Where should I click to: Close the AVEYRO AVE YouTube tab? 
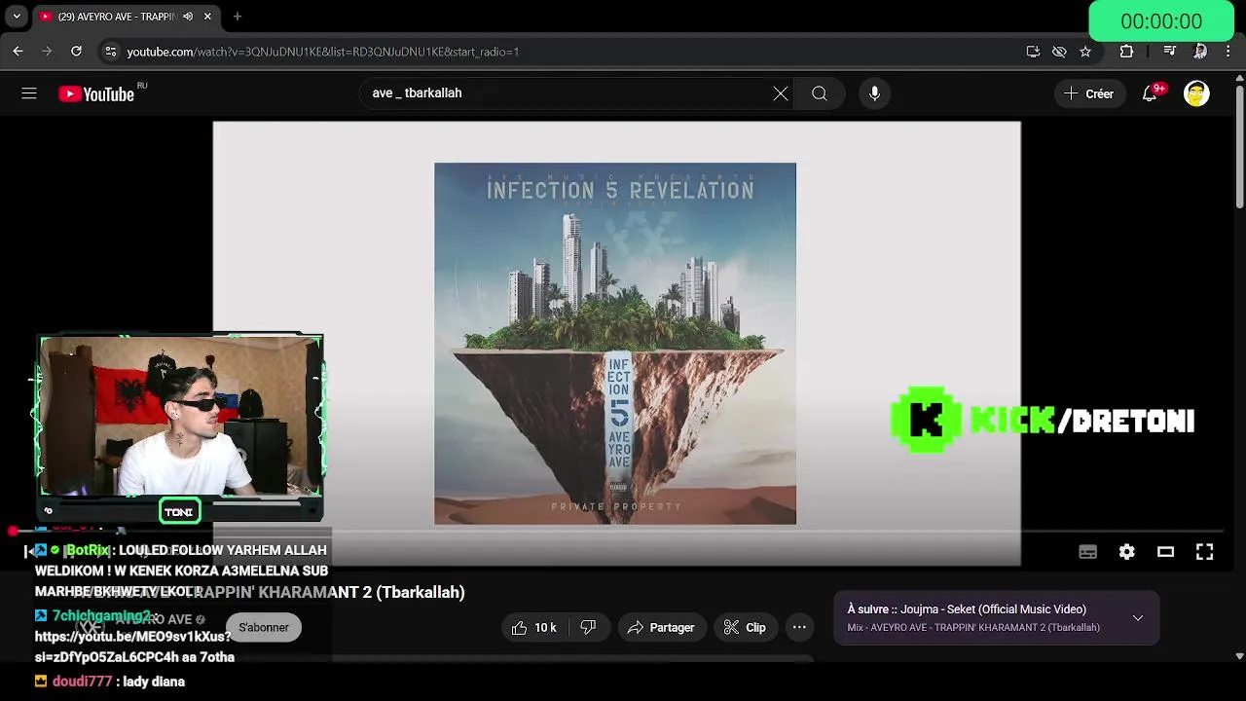(207, 17)
